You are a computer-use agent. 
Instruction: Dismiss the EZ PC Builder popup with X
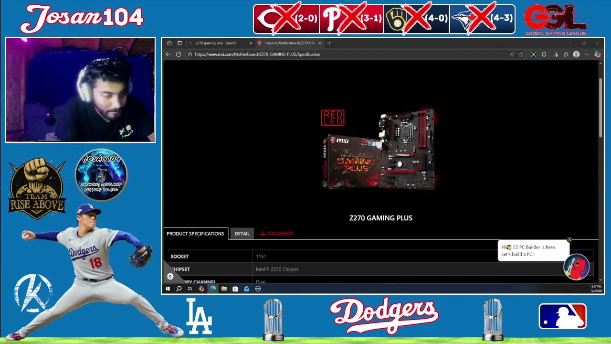[569, 240]
